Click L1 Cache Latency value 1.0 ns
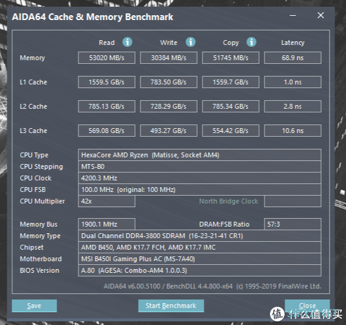346x325 pixels. pyautogui.click(x=292, y=82)
